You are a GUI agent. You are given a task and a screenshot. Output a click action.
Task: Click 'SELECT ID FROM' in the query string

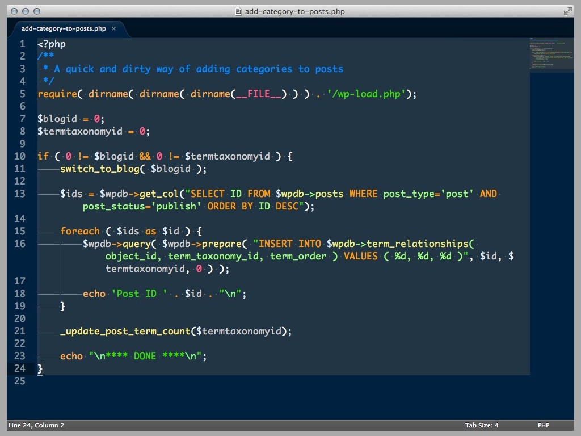click(230, 194)
